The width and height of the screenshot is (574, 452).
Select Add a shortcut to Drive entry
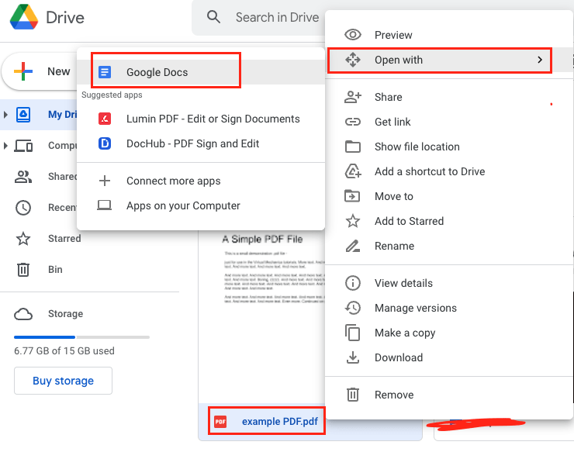(430, 171)
